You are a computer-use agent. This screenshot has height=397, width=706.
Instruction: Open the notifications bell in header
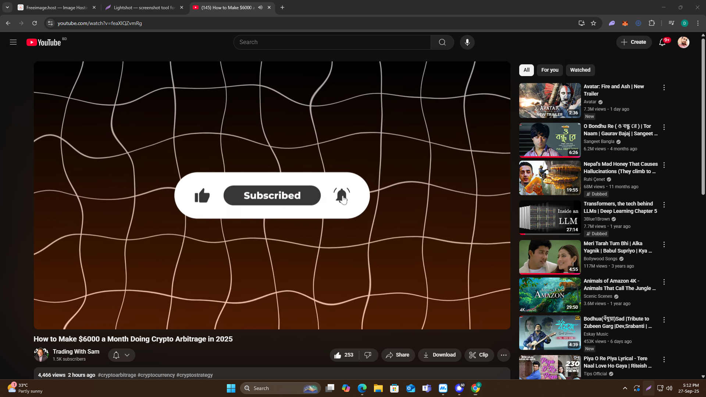[662, 42]
